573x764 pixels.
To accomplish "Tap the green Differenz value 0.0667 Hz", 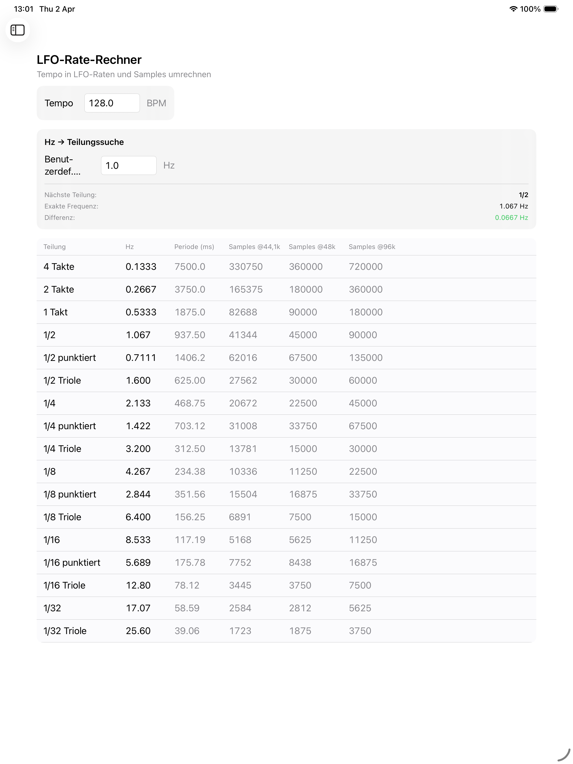I will coord(511,218).
